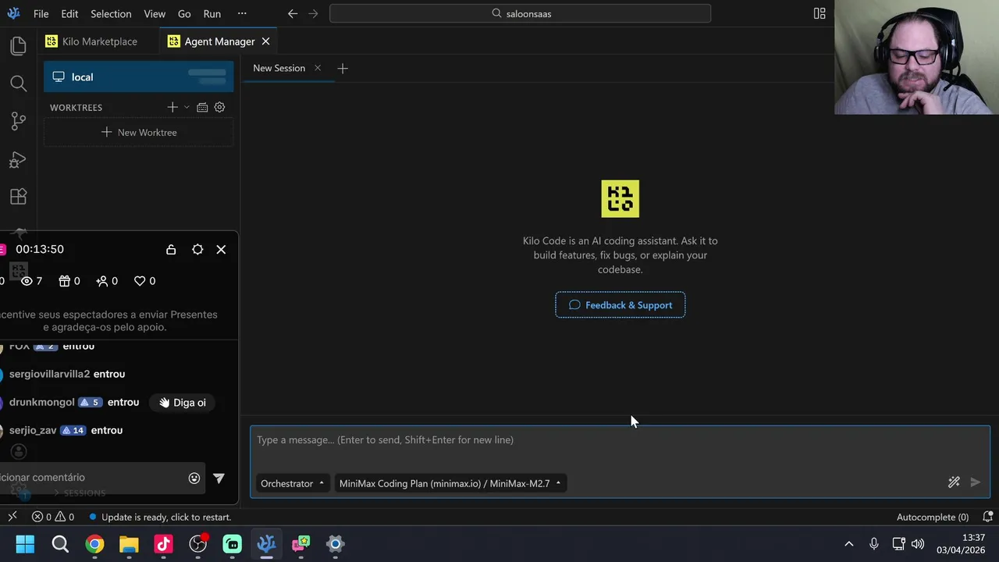Open the live overlay settings gear
999x562 pixels.
tap(197, 250)
